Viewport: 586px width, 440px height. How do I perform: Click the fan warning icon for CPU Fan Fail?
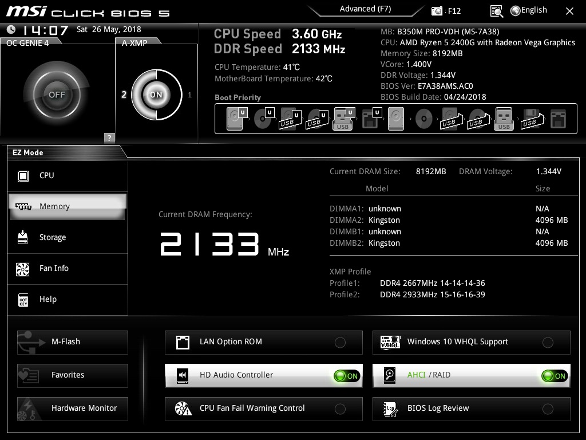click(184, 408)
